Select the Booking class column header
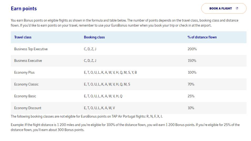Image resolution: width=251 pixels, height=141 pixels. pos(94,37)
